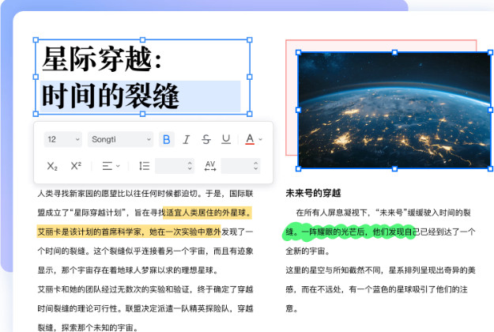This screenshot has height=332, width=494.
Task: Apply strikethrough to text
Action: click(x=206, y=139)
